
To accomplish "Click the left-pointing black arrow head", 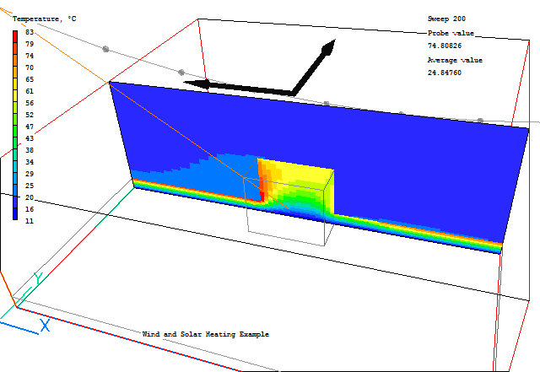I will (x=196, y=83).
